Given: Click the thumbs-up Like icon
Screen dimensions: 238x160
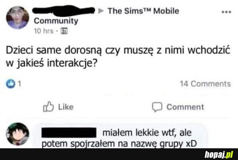Looking at the screenshot, I should (48, 107).
